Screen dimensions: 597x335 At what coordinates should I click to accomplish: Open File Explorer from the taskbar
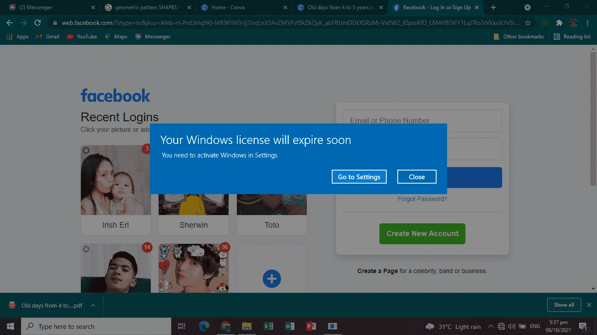(247, 326)
